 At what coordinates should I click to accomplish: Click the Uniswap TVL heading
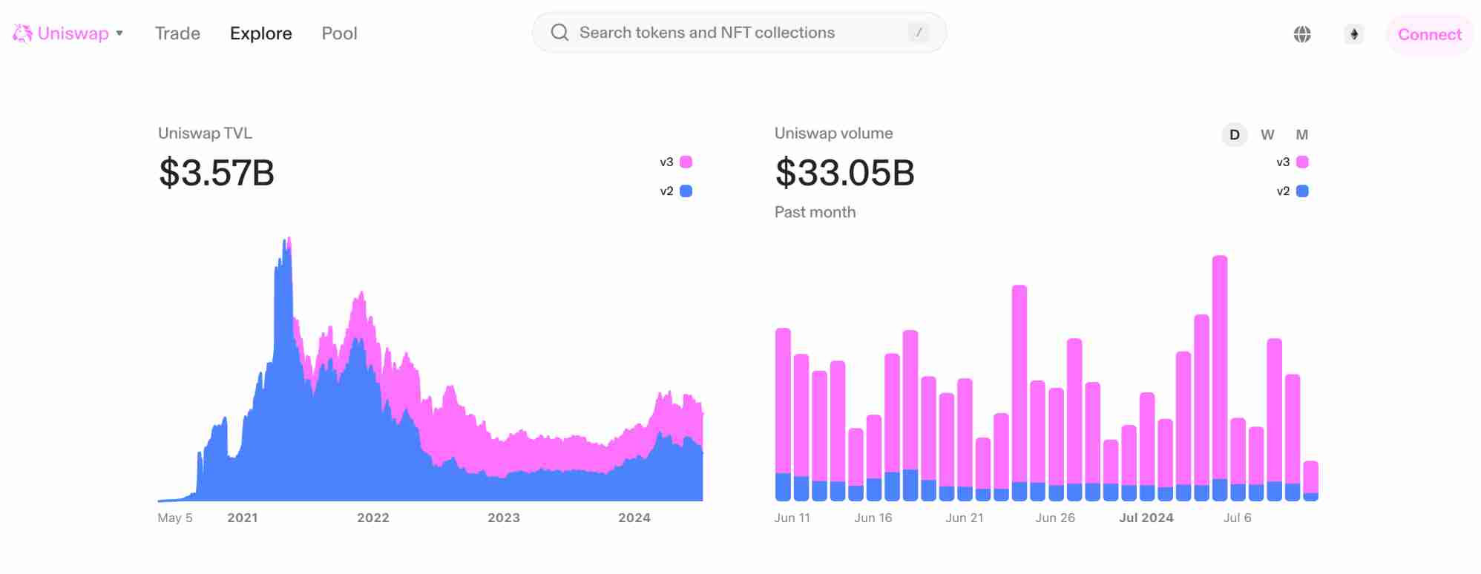(x=205, y=133)
